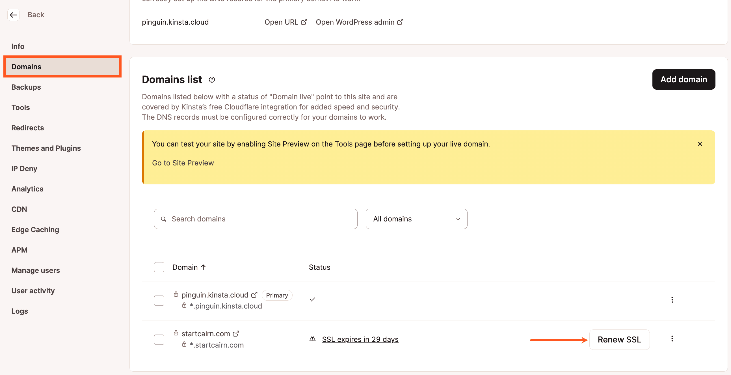Go to Edge Caching in sidebar
Screen dimensions: 731x375
[35, 230]
